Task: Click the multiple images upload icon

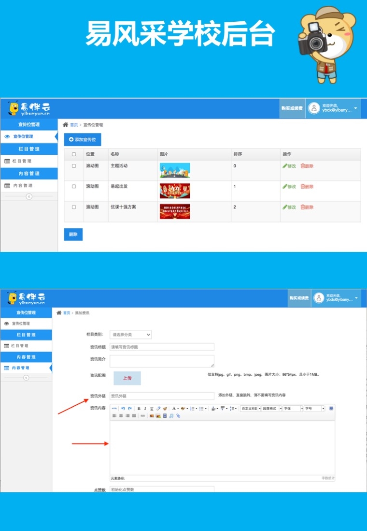Action: 158,415
